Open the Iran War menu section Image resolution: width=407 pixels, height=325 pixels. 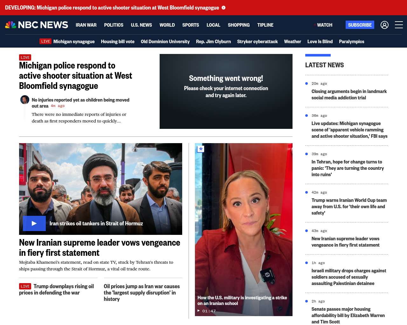[86, 25]
